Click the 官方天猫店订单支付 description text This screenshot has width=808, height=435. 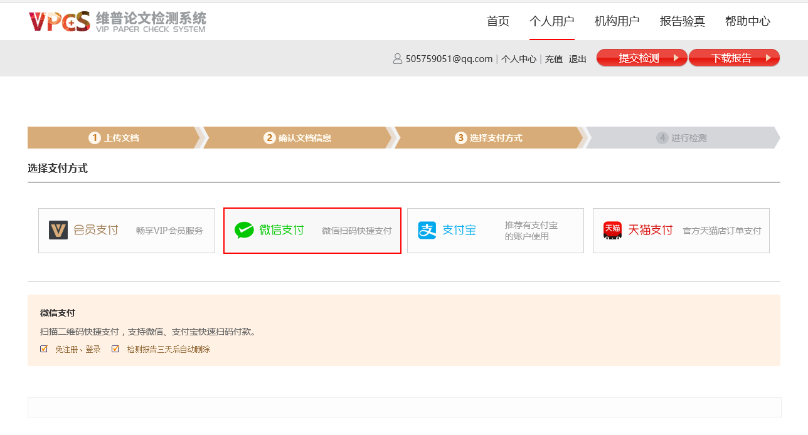point(722,231)
